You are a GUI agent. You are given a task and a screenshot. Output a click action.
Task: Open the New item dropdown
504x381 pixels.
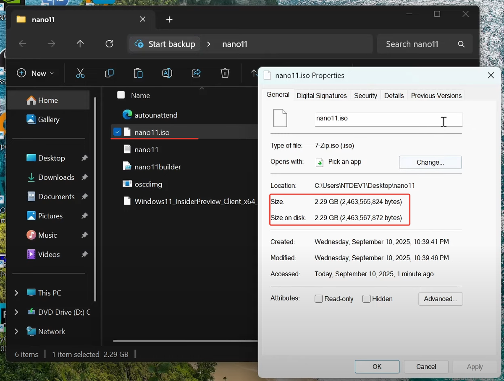click(x=36, y=73)
